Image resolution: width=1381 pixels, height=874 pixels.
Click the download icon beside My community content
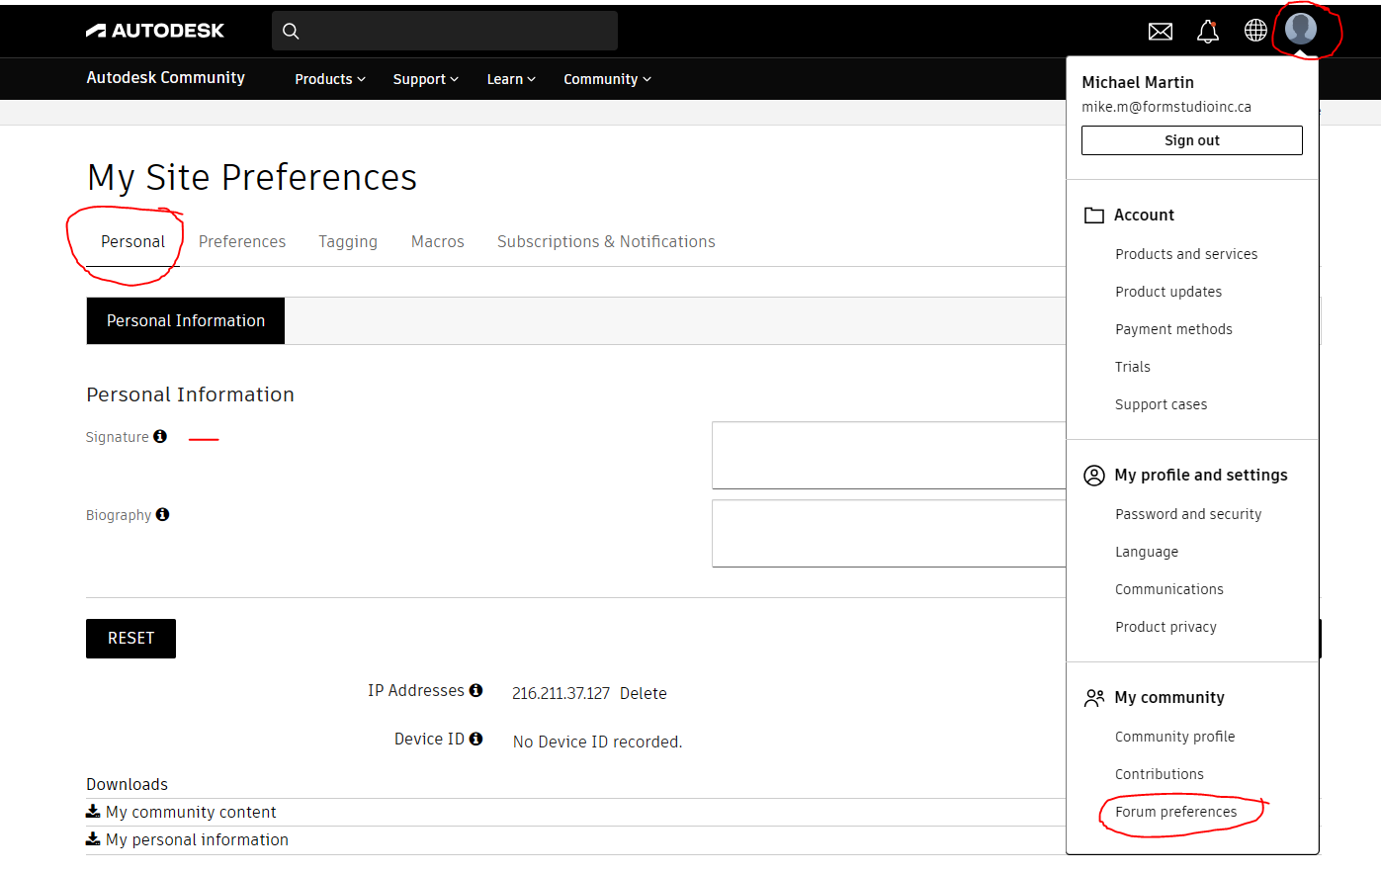pos(91,810)
